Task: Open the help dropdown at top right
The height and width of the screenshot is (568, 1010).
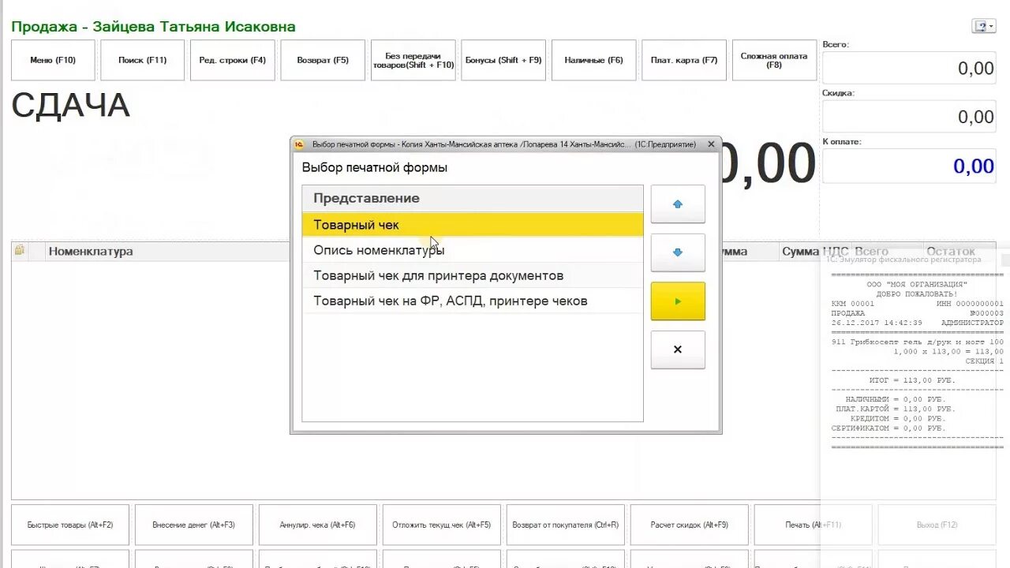Action: point(983,27)
